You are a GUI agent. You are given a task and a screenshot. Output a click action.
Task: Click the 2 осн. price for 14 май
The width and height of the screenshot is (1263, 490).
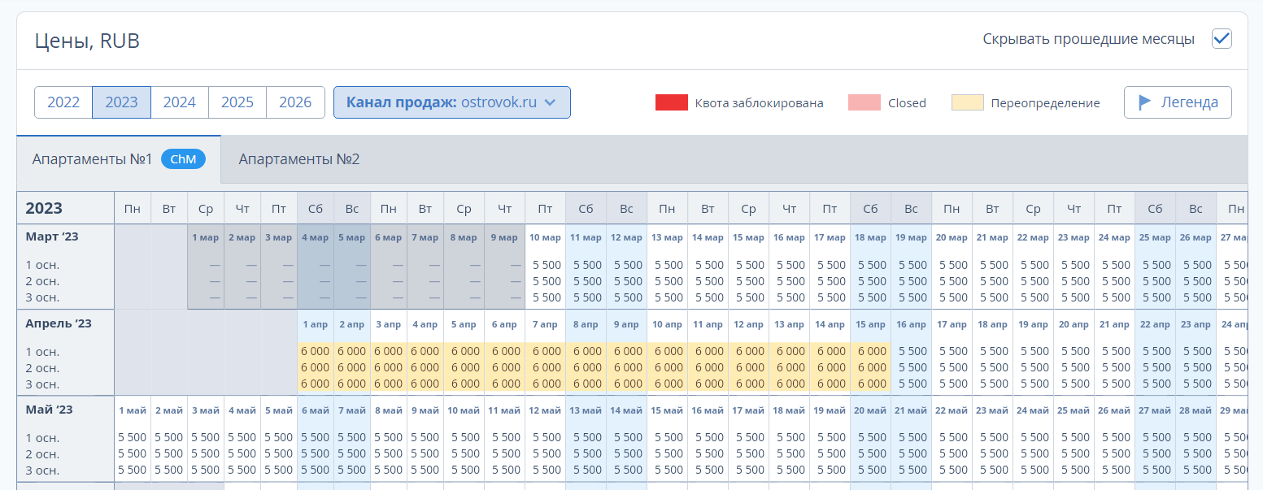(x=629, y=453)
